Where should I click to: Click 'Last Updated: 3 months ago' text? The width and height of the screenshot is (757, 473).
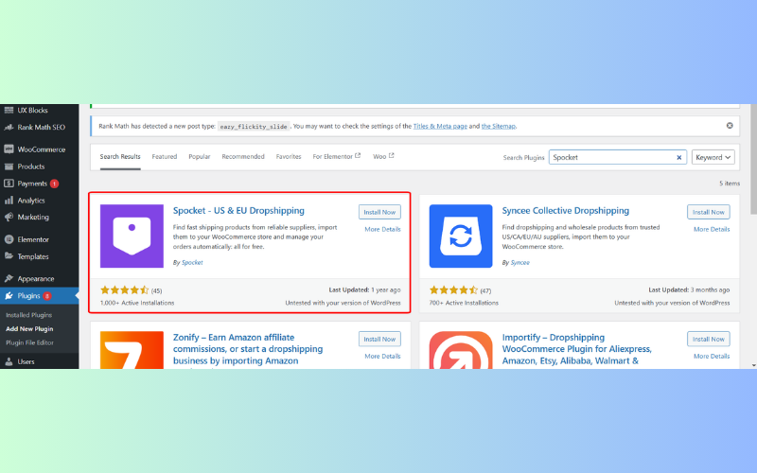click(x=689, y=289)
